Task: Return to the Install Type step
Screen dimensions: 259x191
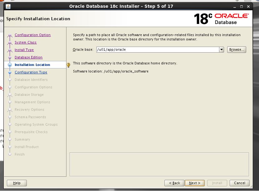Action: (x=24, y=50)
